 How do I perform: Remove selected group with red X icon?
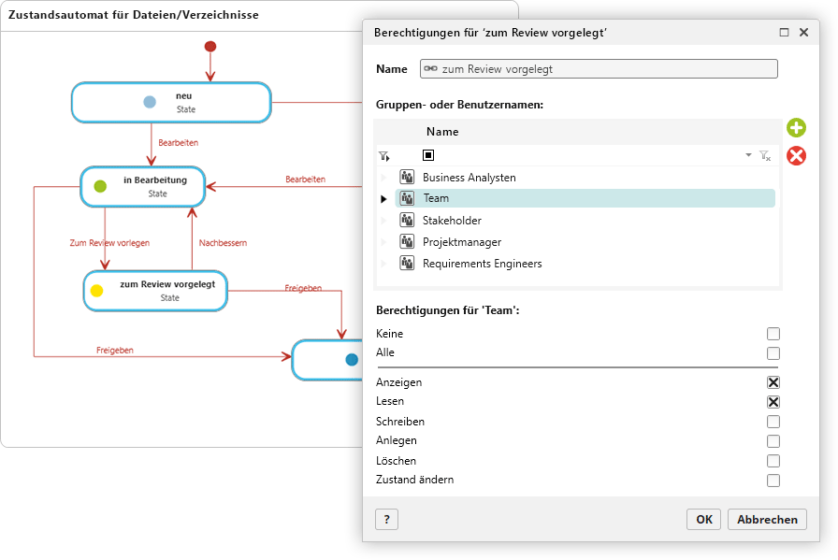pyautogui.click(x=796, y=156)
